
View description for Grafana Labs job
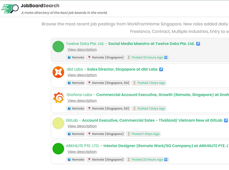point(82,101)
